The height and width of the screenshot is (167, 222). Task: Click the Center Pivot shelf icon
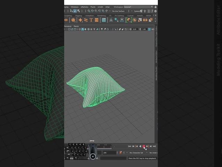[x=111, y=20]
